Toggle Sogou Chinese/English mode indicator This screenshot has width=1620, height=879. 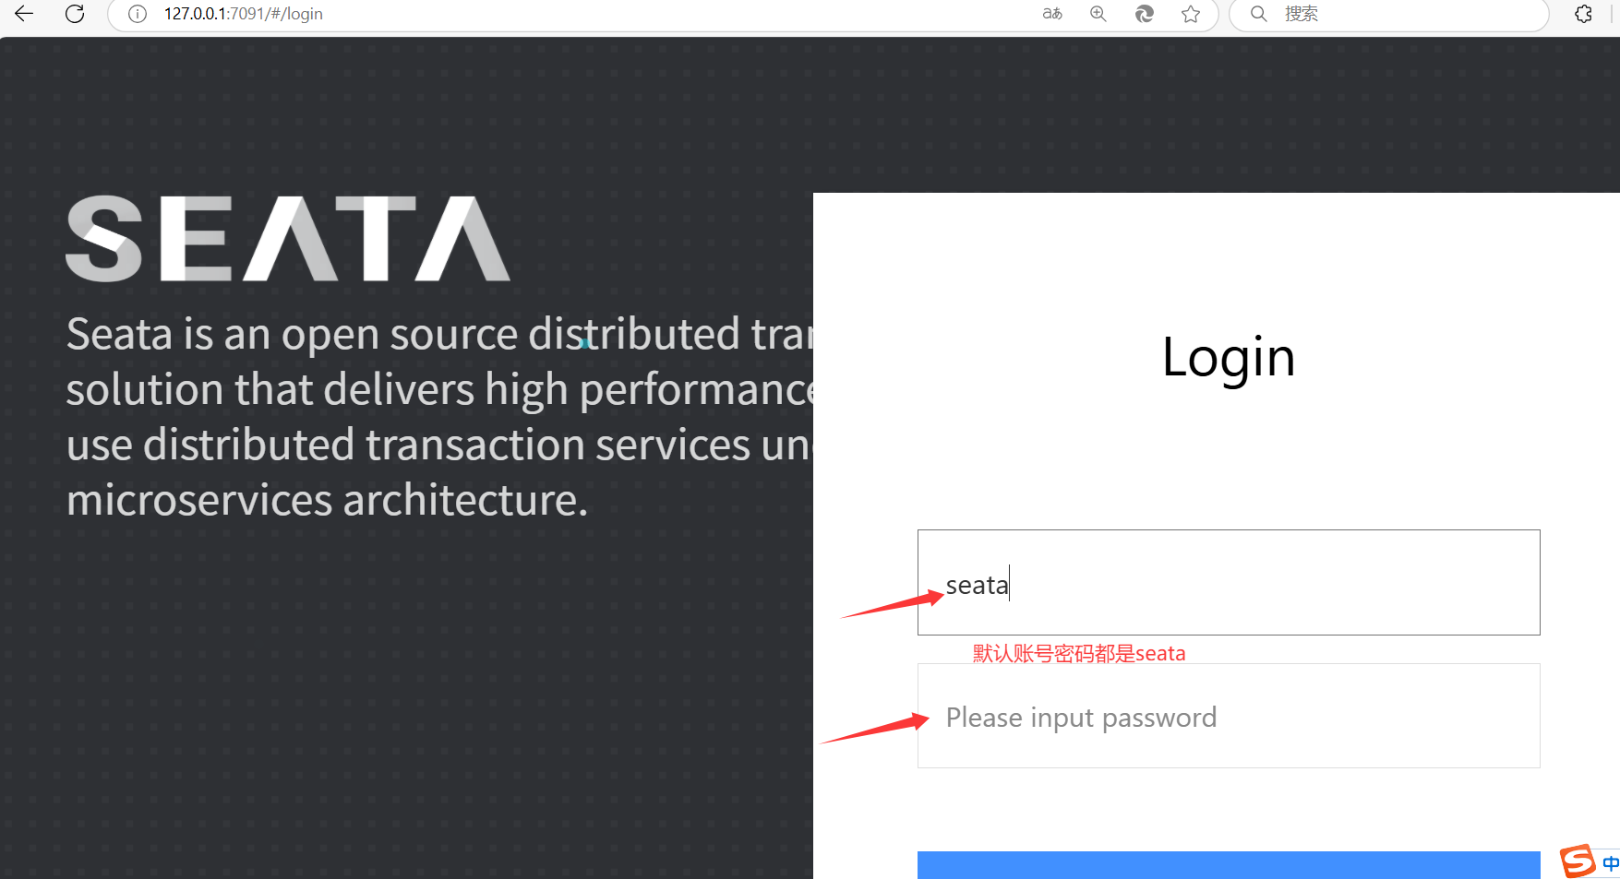(1610, 863)
